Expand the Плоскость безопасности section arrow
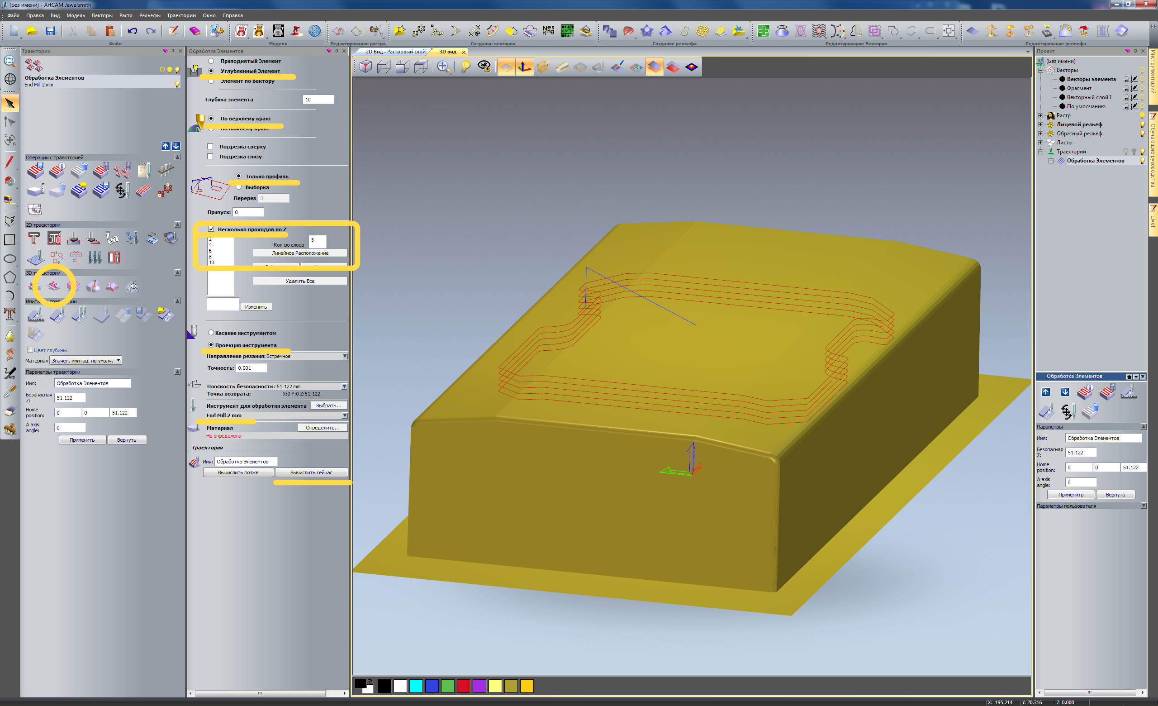The image size is (1158, 706). tap(345, 386)
